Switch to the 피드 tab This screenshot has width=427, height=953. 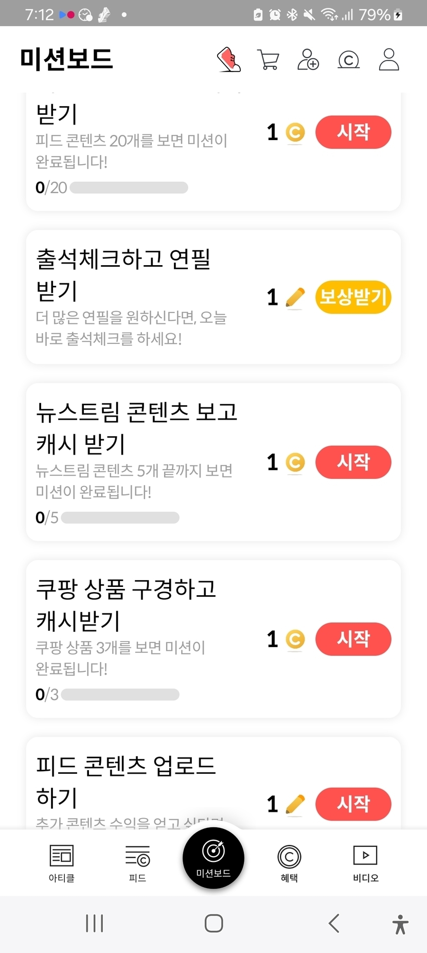(x=137, y=863)
